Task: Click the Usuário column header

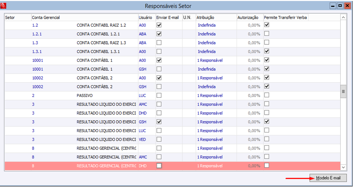Action: click(147, 17)
